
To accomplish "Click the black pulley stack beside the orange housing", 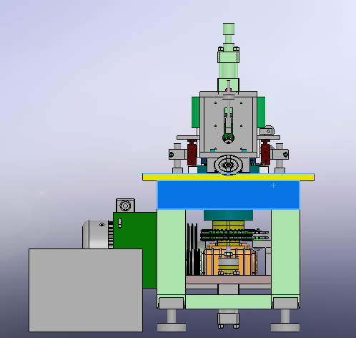I will 194,249.
